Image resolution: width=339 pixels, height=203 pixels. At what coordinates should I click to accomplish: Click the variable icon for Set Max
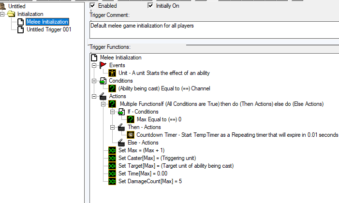click(x=112, y=150)
